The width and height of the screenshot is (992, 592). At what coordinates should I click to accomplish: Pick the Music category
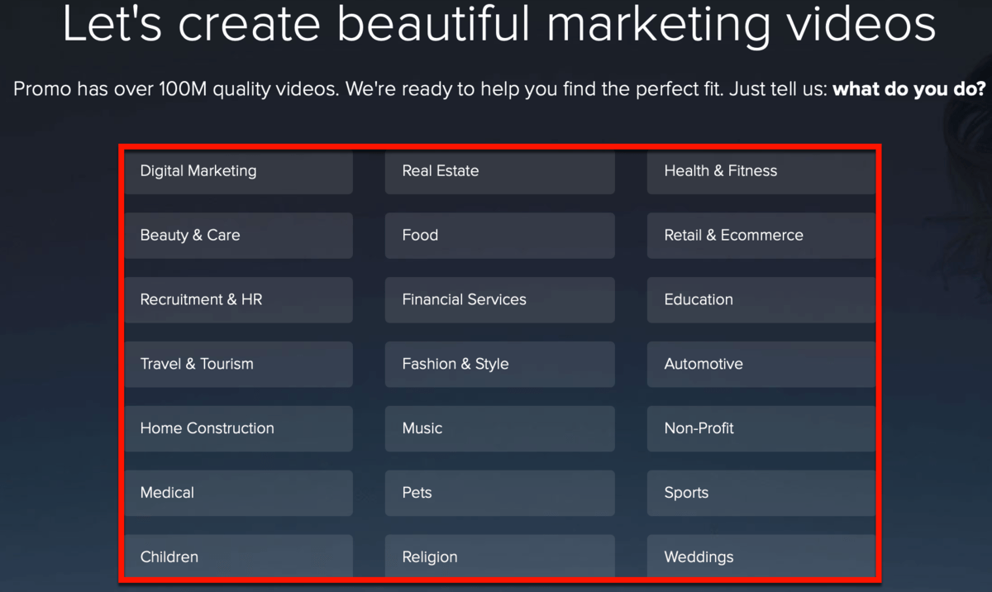(x=499, y=429)
